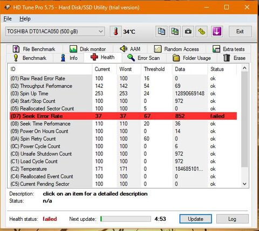Copy info to clipboard toolbar icon
This screenshot has width=259, height=231.
coord(161,32)
